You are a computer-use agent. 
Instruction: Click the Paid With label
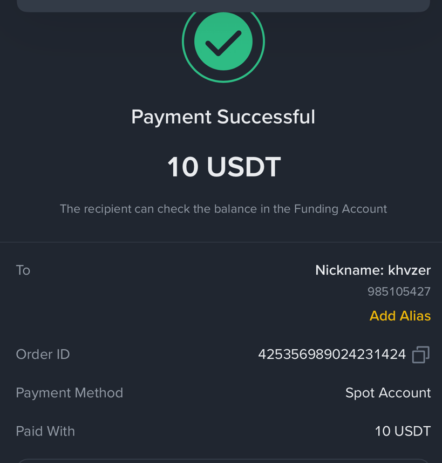[45, 431]
